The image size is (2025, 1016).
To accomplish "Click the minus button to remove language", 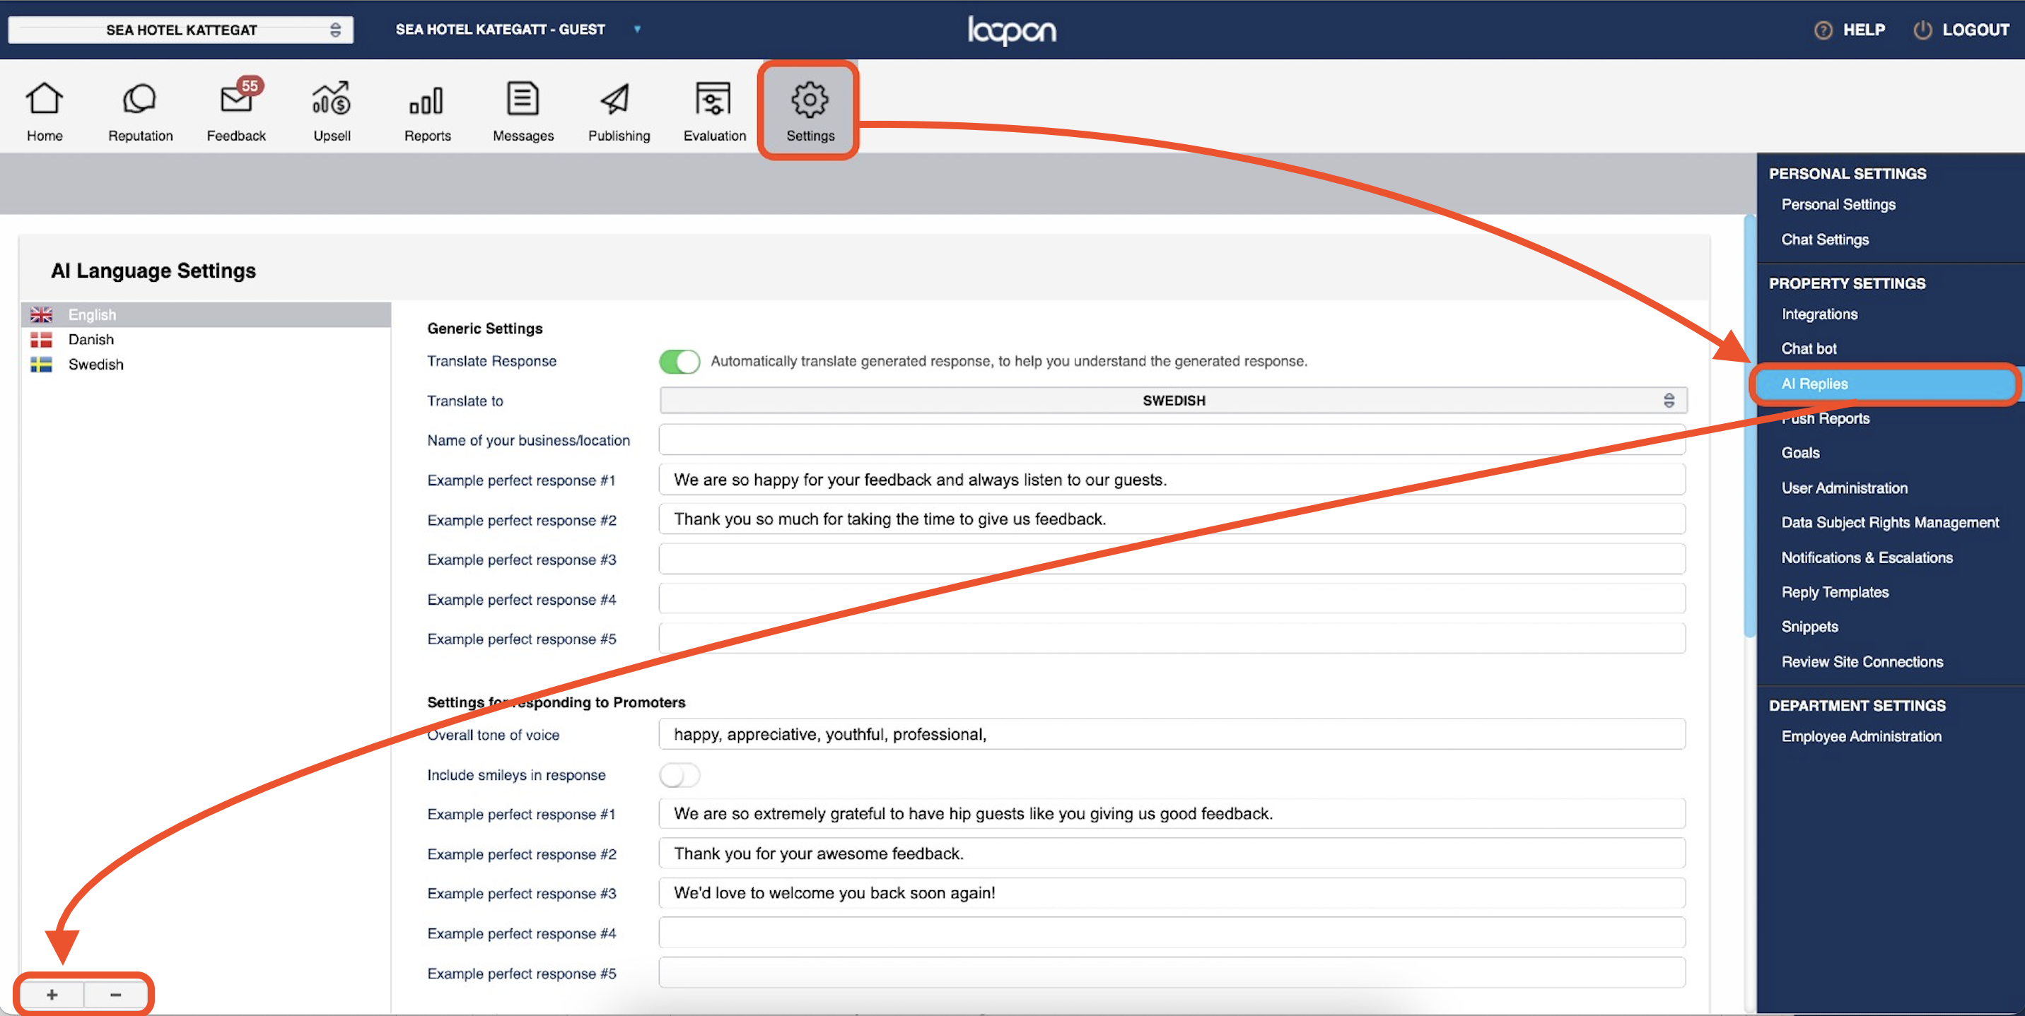I will click(115, 994).
